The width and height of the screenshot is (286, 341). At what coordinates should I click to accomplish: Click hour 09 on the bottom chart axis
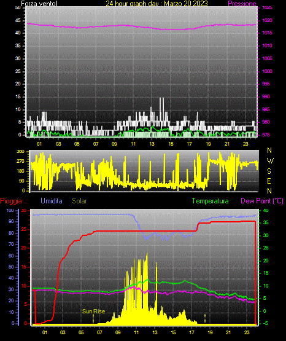tap(118, 332)
